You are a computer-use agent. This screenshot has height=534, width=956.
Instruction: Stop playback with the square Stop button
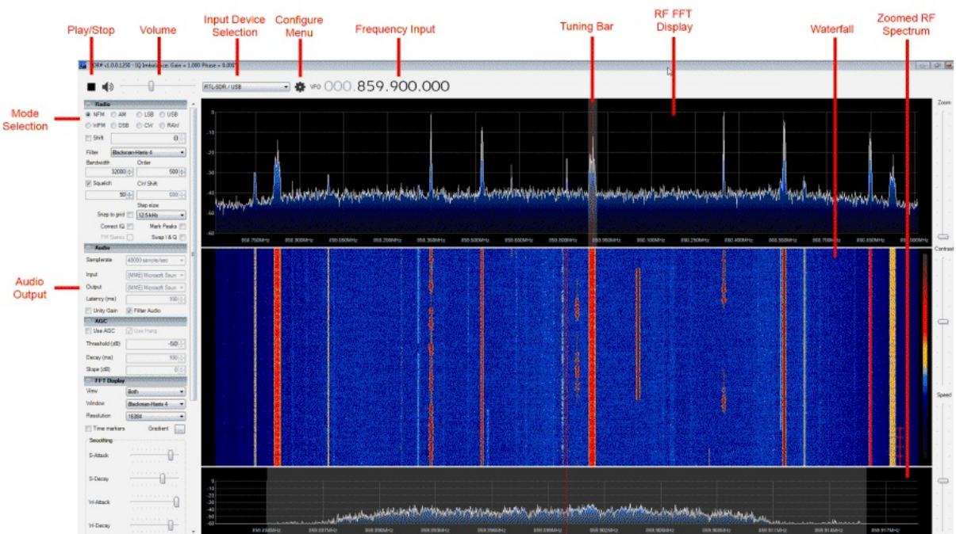[91, 86]
